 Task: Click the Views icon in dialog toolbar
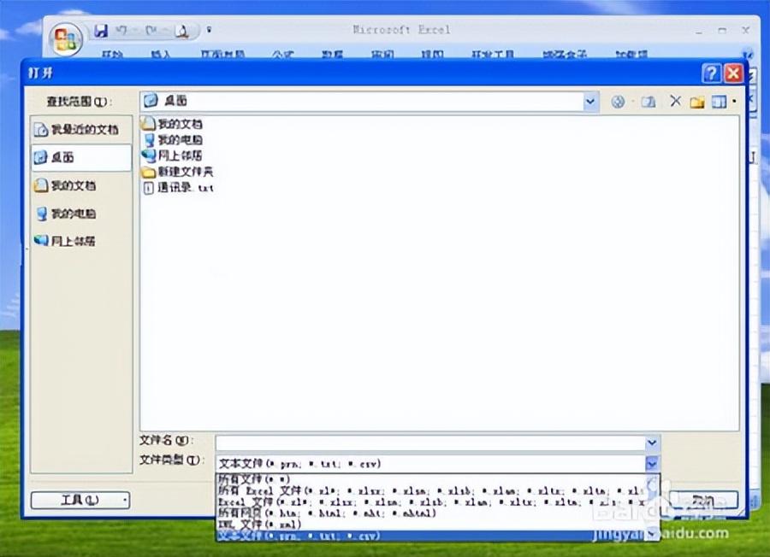[719, 102]
